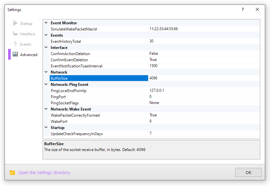The height and width of the screenshot is (186, 271).
Task: Click the Advanced settings icon
Action: click(x=15, y=54)
